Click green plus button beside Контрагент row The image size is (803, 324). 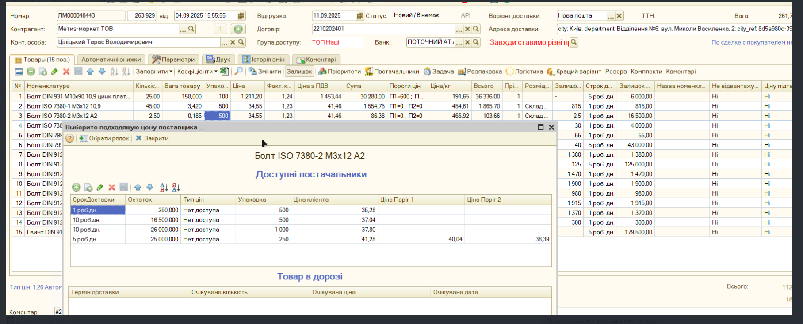pyautogui.click(x=238, y=29)
